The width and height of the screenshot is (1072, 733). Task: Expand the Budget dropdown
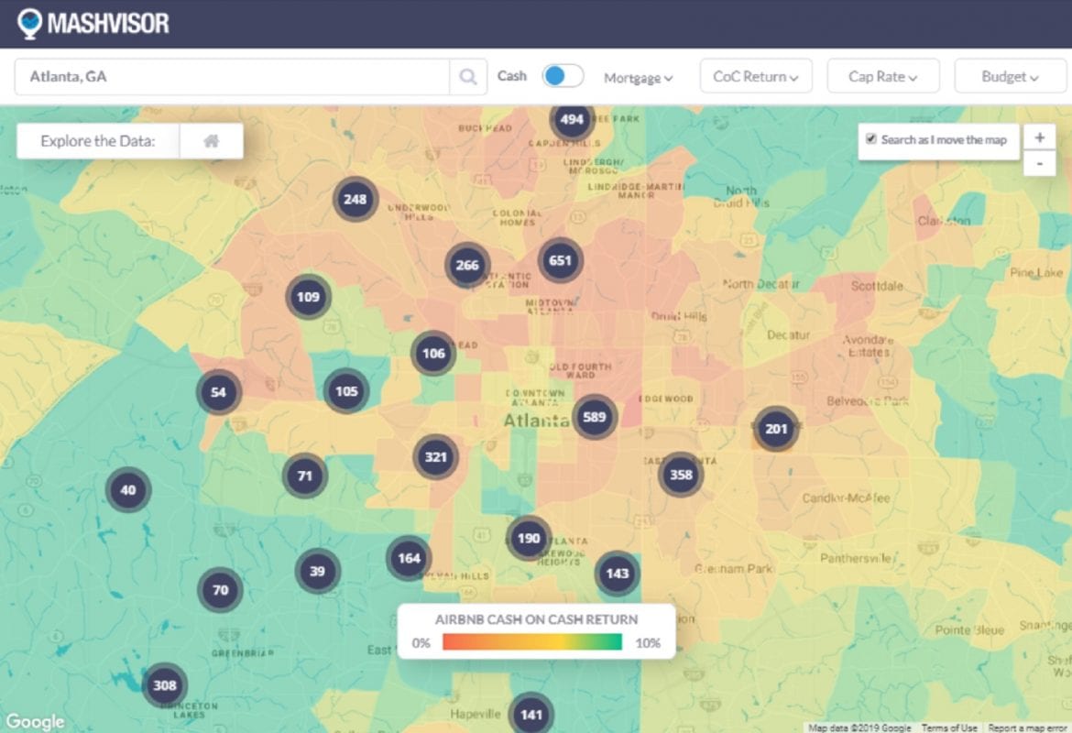1011,77
